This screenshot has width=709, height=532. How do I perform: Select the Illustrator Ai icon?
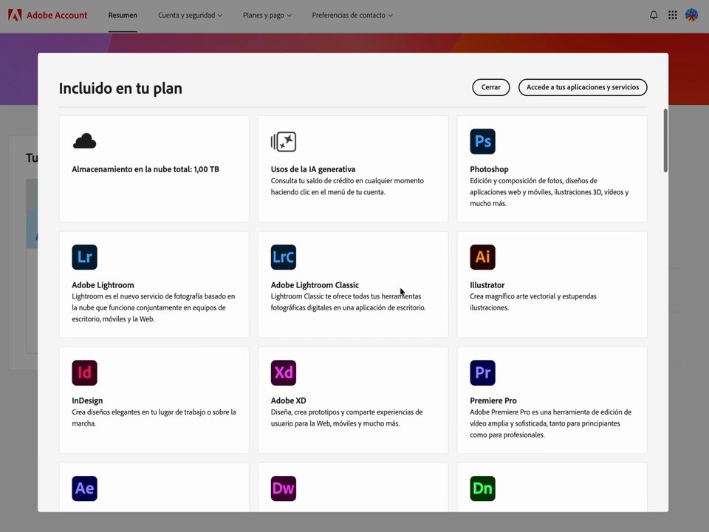[x=482, y=257]
